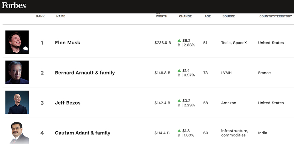Viewport: 294px width, 149px height.
Task: Click green up arrow in Bernard Arnault's row
Action: tap(179, 71)
